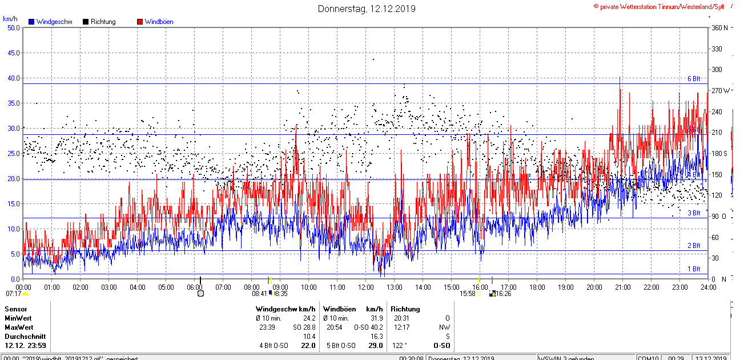The height and width of the screenshot is (360, 748).
Task: Click the red Windböen legend color square
Action: coord(140,22)
